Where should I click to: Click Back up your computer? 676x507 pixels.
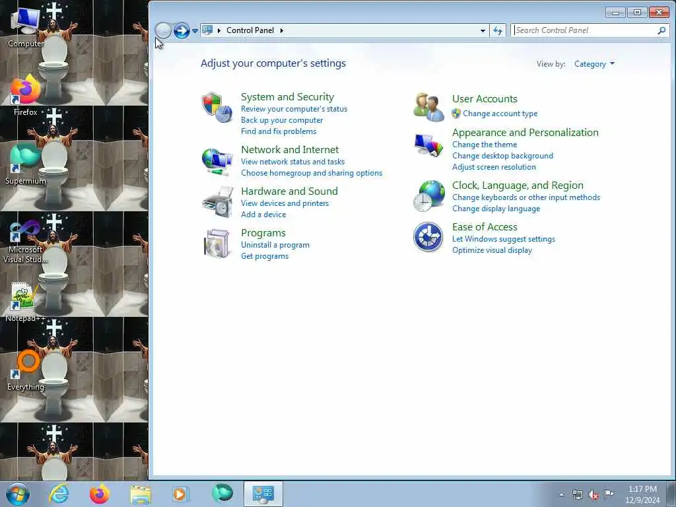(x=282, y=120)
